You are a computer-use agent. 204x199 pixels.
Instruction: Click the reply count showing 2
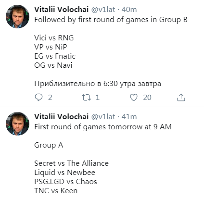[50, 98]
